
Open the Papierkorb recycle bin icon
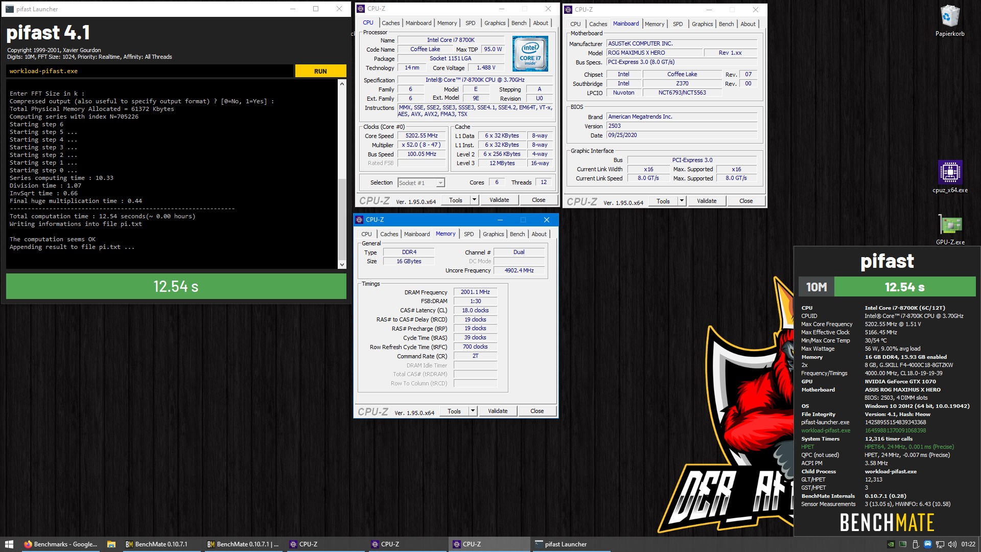tap(950, 20)
